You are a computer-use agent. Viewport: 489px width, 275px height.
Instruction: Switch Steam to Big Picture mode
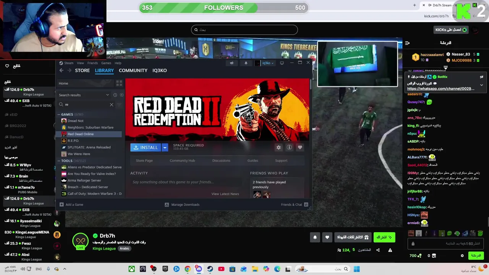click(282, 63)
